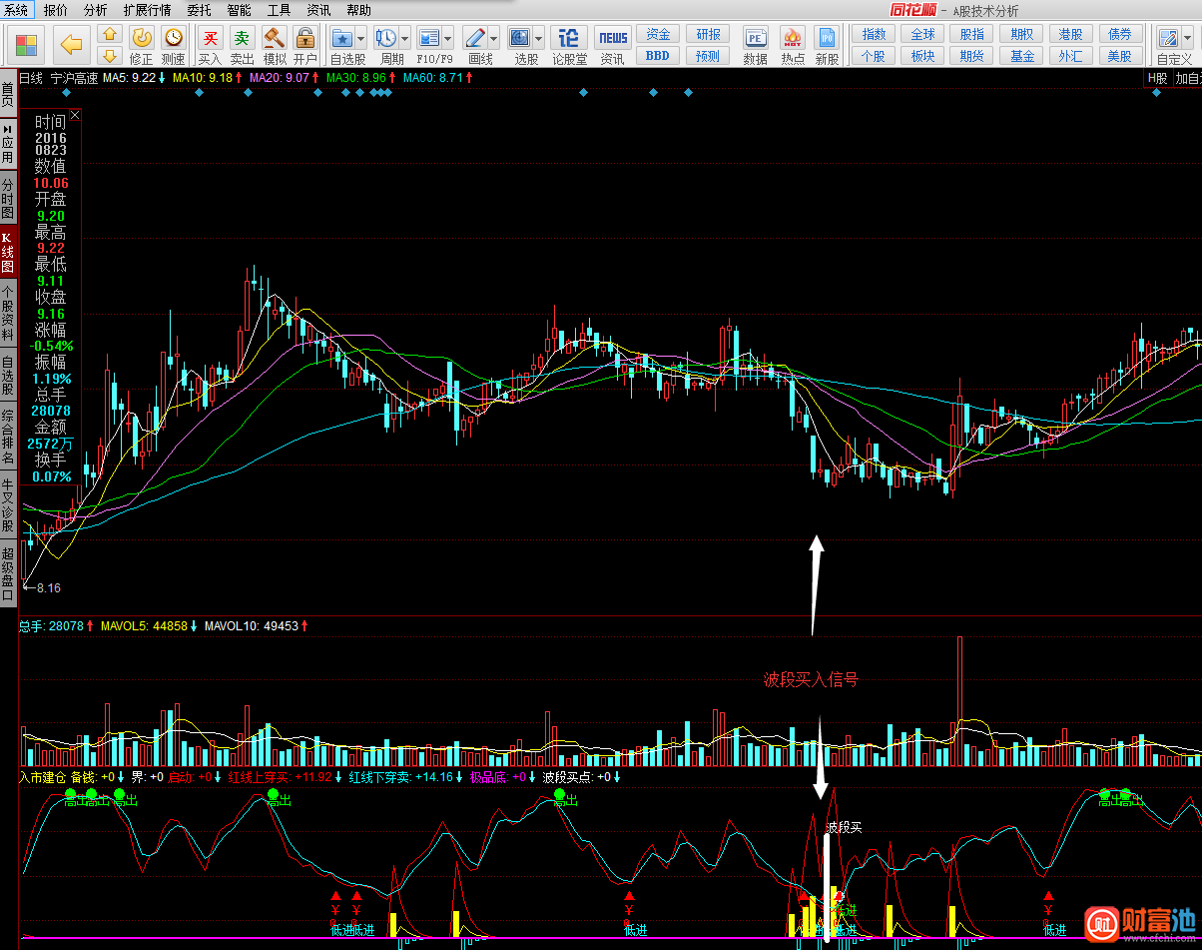Image resolution: width=1202 pixels, height=950 pixels.
Task: Close the quote info panel with X
Action: point(75,116)
